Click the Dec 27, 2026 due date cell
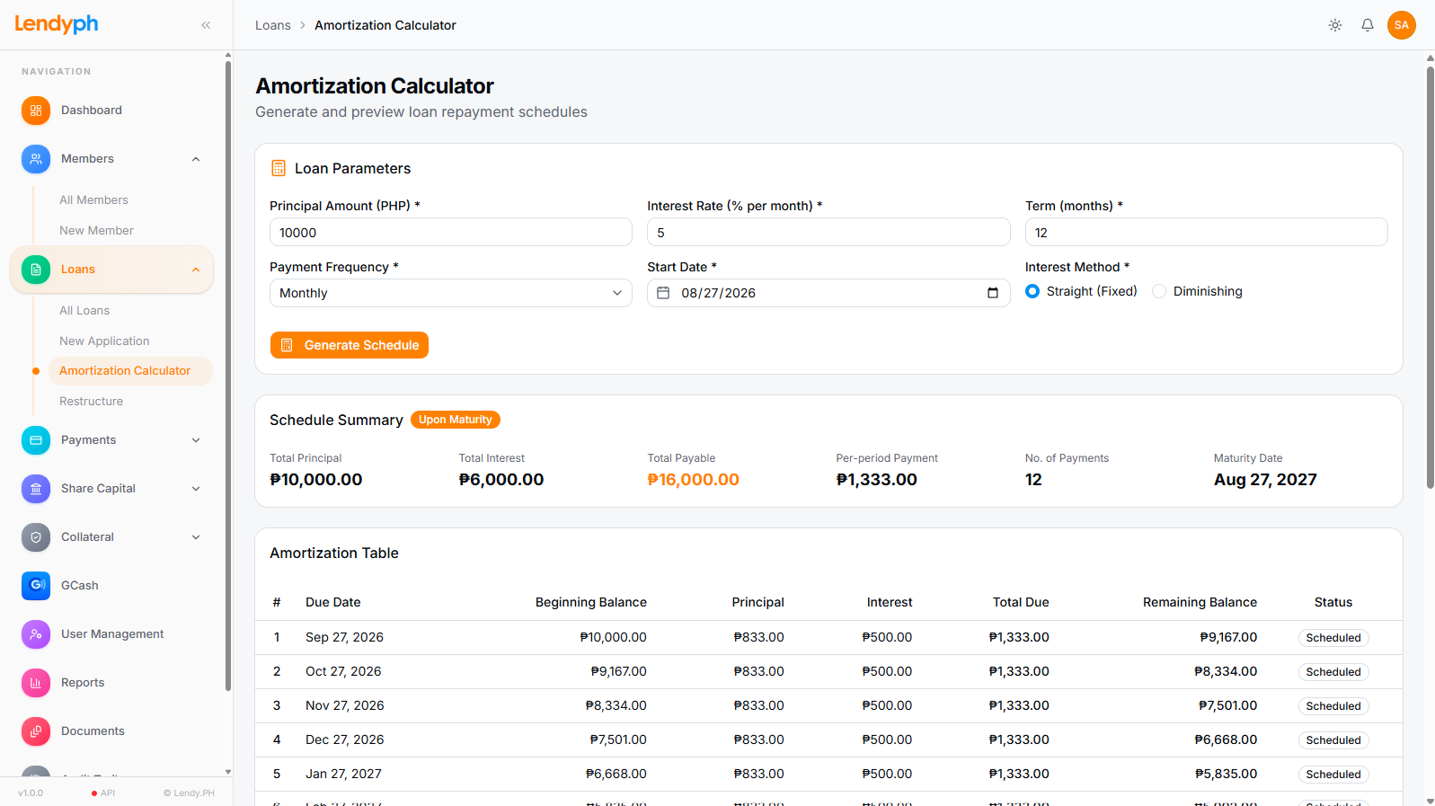 point(344,740)
